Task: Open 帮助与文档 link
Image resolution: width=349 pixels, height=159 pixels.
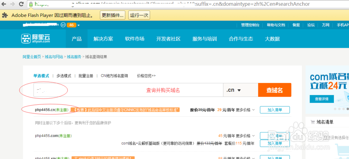Action: [x=276, y=25]
